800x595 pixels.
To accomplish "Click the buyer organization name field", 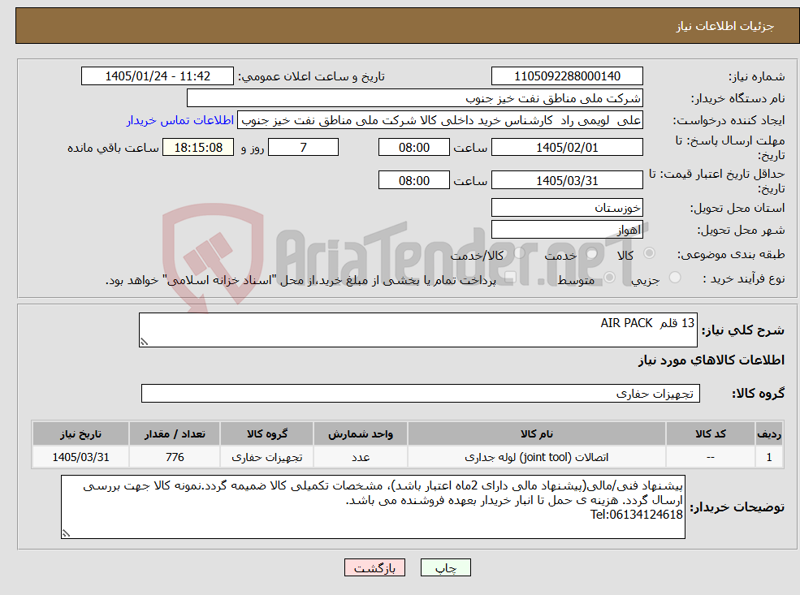I will point(415,98).
